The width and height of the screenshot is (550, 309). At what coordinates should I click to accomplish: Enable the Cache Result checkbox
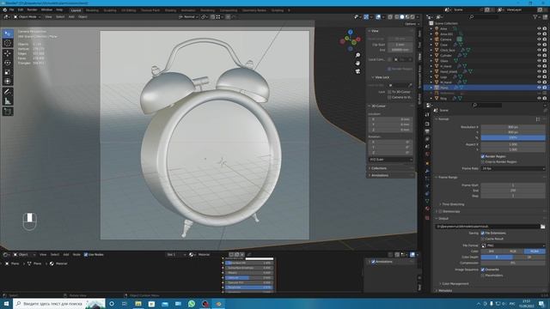tap(483, 239)
